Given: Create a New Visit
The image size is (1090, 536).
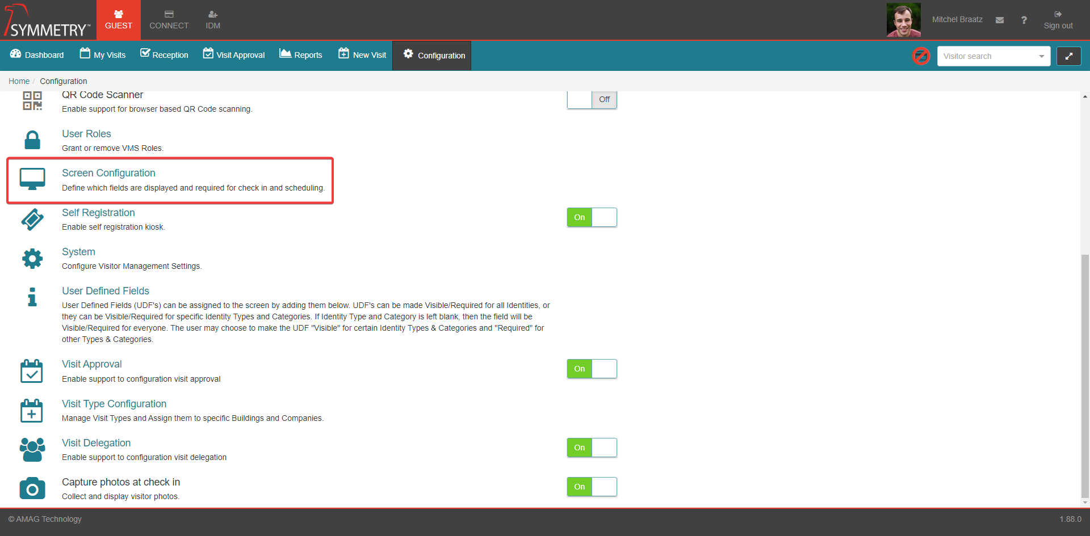Looking at the screenshot, I should [x=362, y=55].
